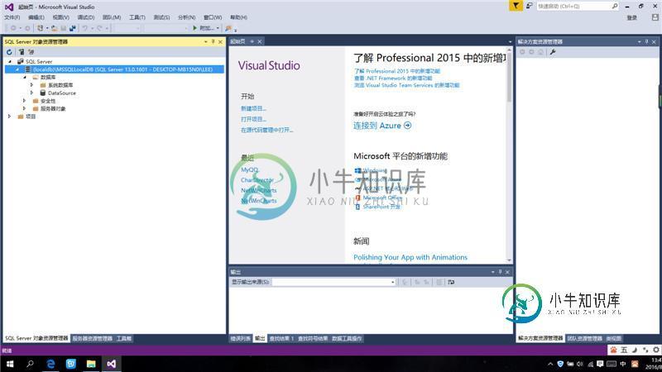The height and width of the screenshot is (372, 662).
Task: Click the 打开项目... link
Action: (253, 119)
